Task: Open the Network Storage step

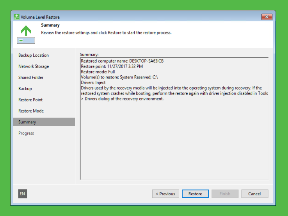Action: 34,66
